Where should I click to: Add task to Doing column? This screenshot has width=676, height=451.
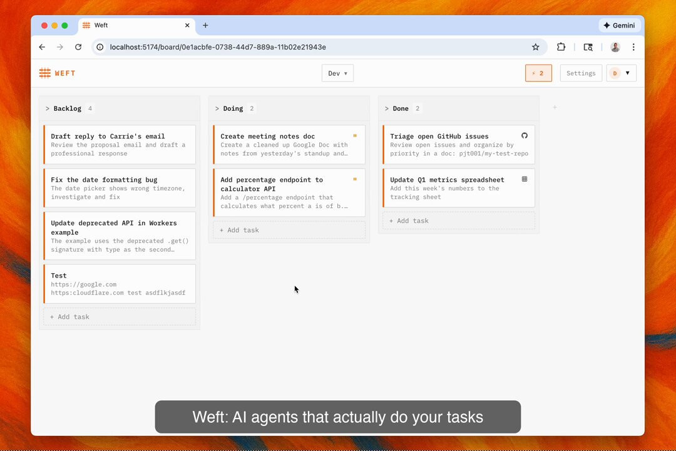289,230
